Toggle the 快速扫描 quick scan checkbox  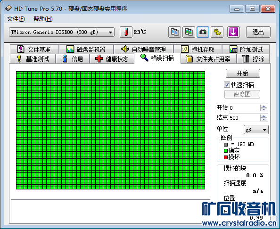tap(227, 85)
